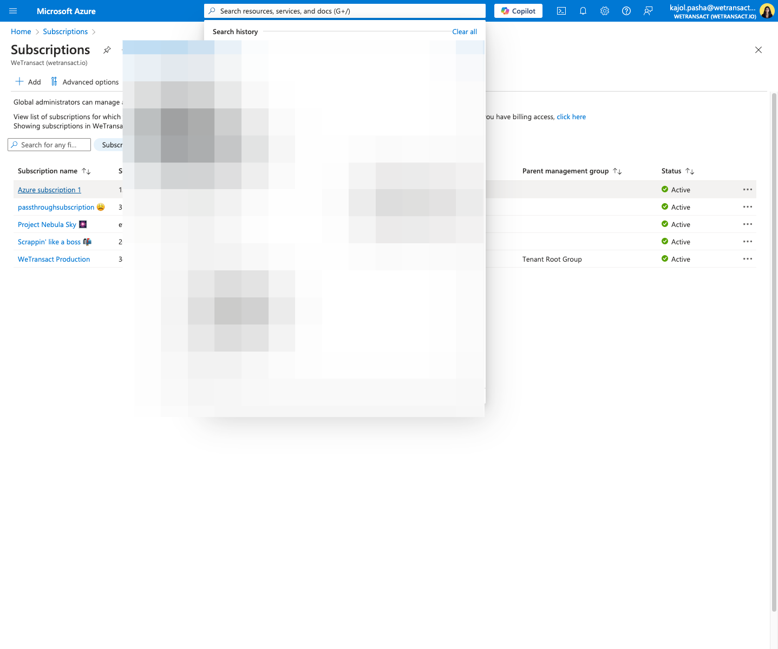The width and height of the screenshot is (778, 649).
Task: Open Cloud Shell from top bar
Action: coord(561,11)
